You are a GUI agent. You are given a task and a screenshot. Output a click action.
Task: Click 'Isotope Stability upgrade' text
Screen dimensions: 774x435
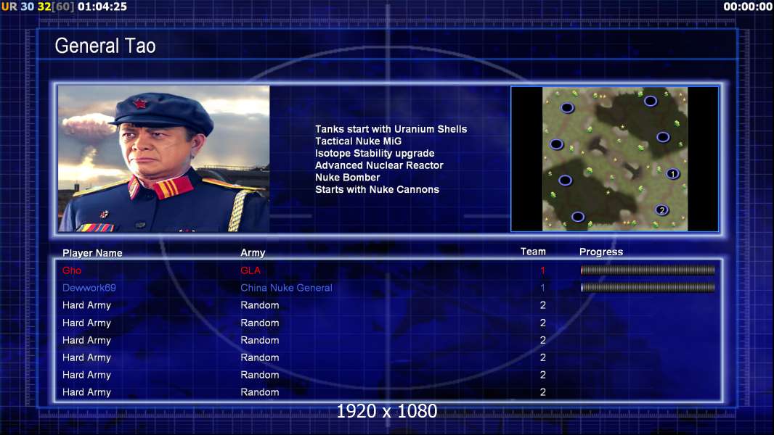[375, 153]
